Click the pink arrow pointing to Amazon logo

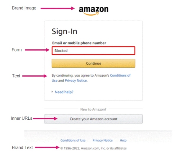[x=58, y=8]
